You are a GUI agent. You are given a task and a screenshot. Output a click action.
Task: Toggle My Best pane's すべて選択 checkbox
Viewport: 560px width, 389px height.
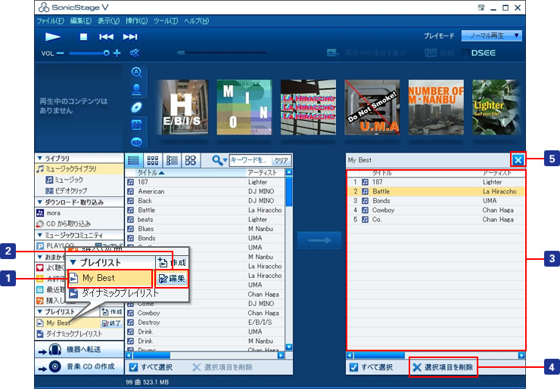353,367
